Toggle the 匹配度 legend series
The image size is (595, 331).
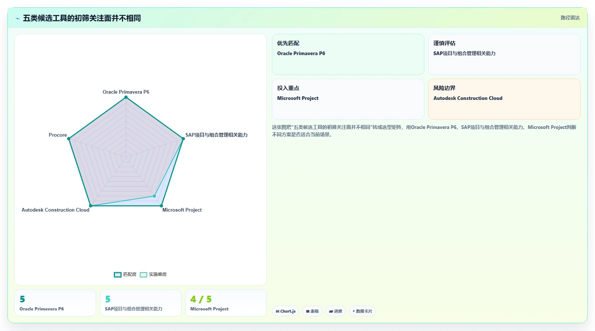coord(125,274)
